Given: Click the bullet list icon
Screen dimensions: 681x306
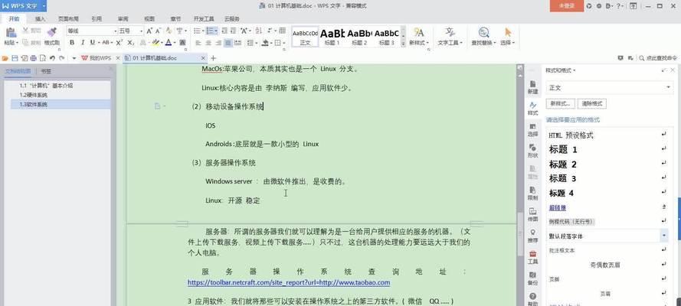Looking at the screenshot, I should click(x=197, y=31).
